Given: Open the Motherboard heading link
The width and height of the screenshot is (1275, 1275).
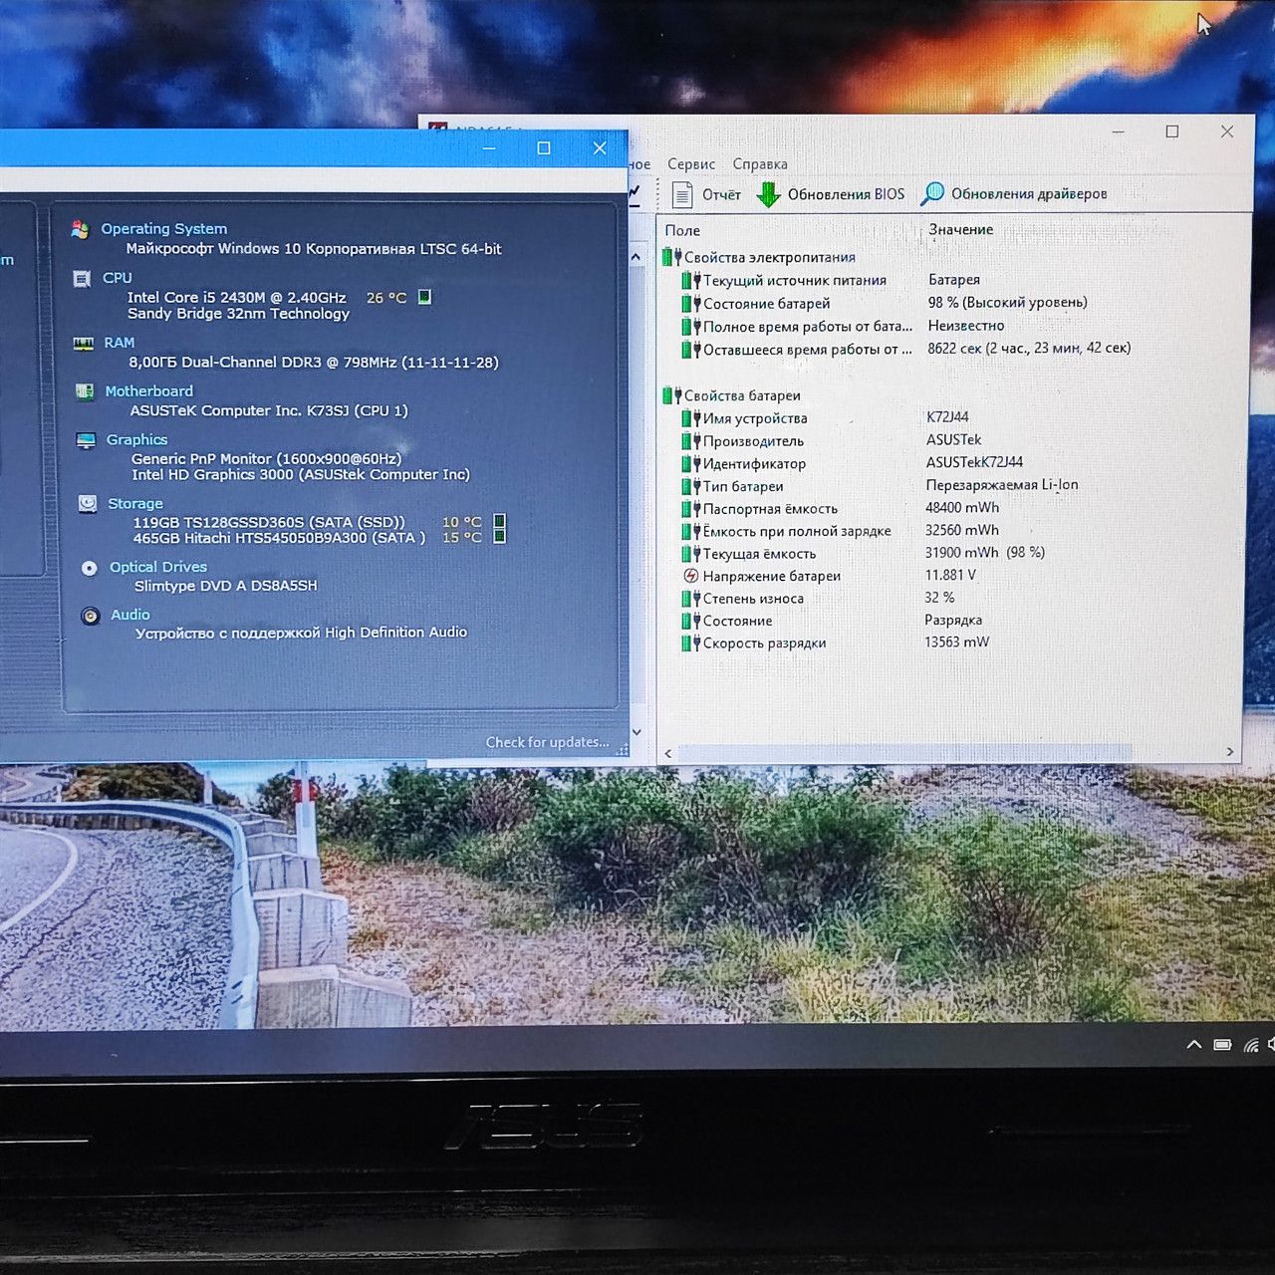Looking at the screenshot, I should pyautogui.click(x=149, y=391).
